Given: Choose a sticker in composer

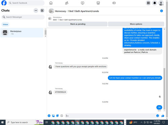Looking at the screenshot, I should tap(57, 116).
